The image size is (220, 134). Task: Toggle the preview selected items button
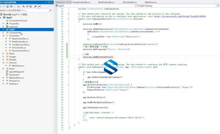click(39, 7)
